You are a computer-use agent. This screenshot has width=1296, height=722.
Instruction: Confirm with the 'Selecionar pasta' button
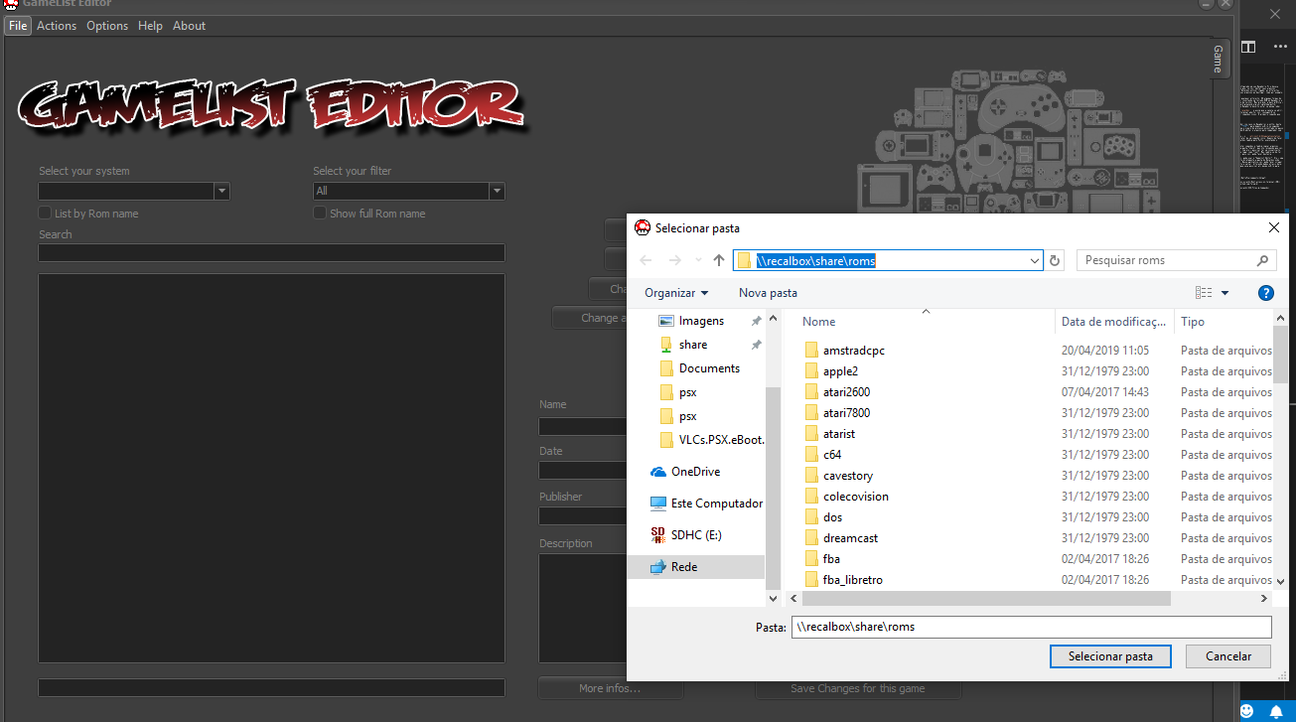[x=1110, y=656]
